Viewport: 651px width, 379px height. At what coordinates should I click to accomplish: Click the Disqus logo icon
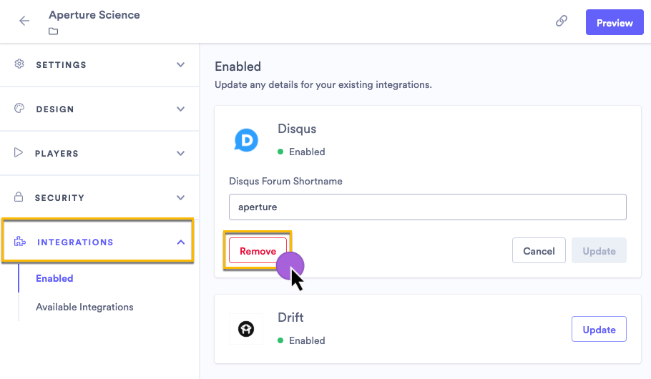point(246,140)
